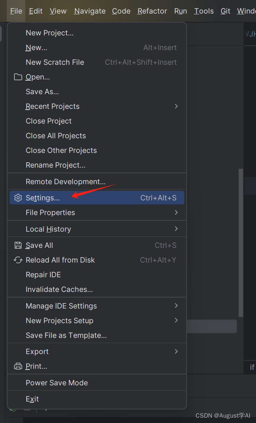Screen dimensions: 256x423
Task: Click the folder icon next to Open...
Action: click(x=18, y=77)
